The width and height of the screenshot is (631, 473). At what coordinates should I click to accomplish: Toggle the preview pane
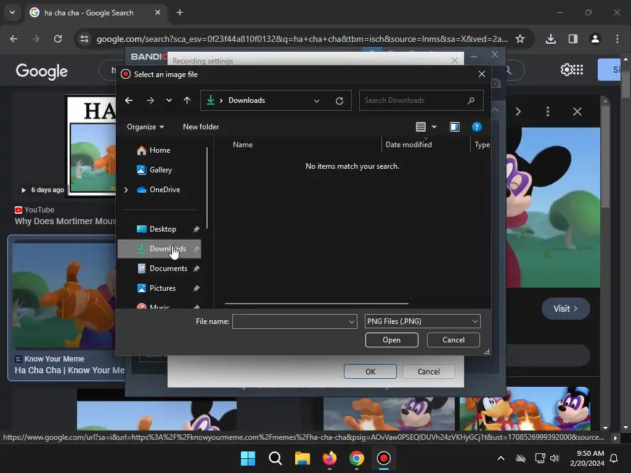(x=455, y=127)
